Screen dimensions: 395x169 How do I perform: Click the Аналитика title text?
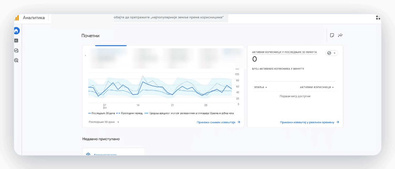click(34, 18)
